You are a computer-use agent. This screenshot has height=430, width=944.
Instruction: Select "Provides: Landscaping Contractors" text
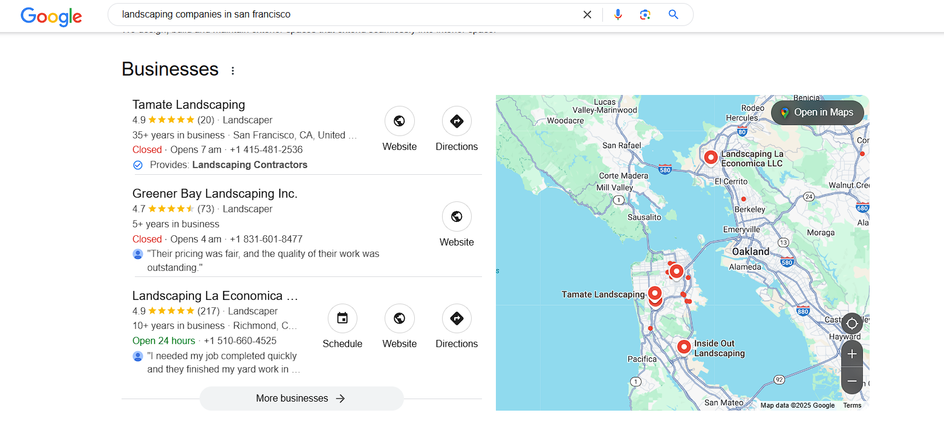pos(229,165)
